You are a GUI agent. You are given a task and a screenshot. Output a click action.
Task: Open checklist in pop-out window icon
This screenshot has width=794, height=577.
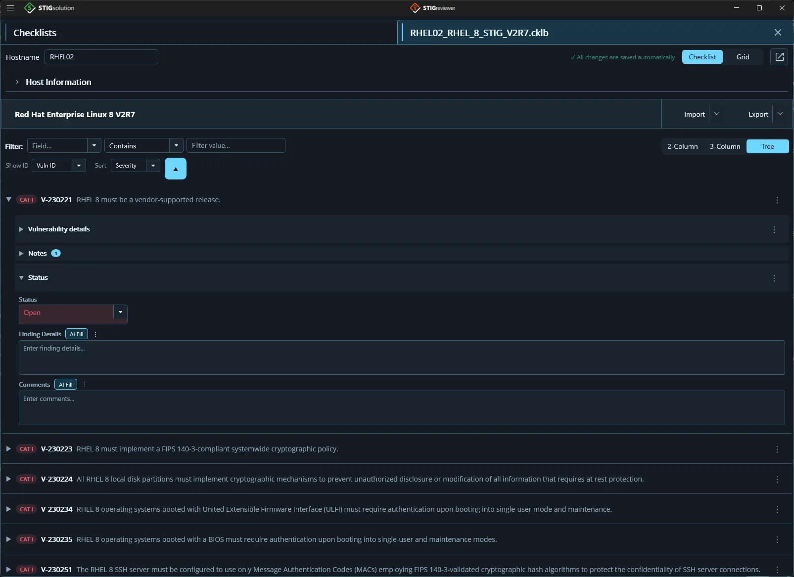coord(779,57)
